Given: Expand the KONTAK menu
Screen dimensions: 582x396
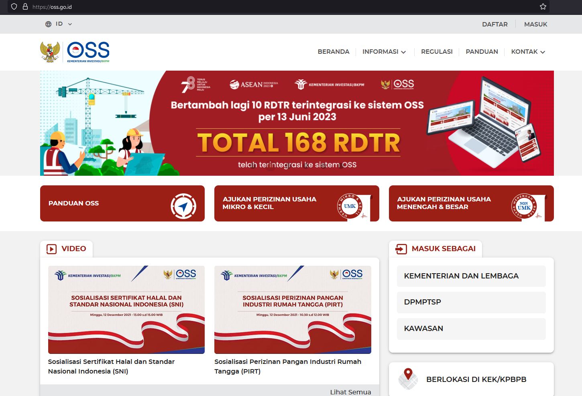Looking at the screenshot, I should (x=528, y=52).
